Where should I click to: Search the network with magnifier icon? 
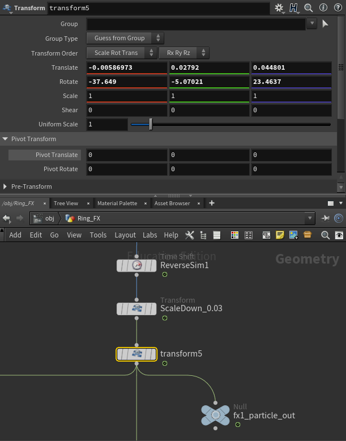[x=326, y=235]
